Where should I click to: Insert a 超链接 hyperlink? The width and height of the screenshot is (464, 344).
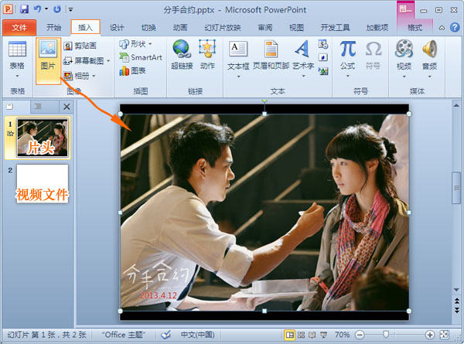click(x=182, y=55)
